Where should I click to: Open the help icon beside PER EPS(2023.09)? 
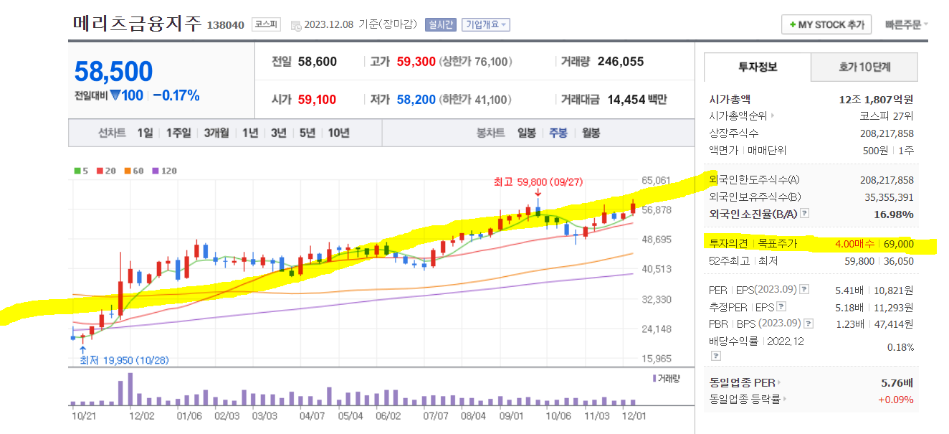[x=804, y=290]
